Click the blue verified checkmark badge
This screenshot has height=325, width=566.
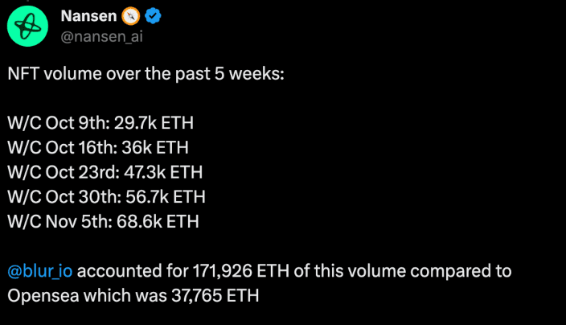click(153, 16)
